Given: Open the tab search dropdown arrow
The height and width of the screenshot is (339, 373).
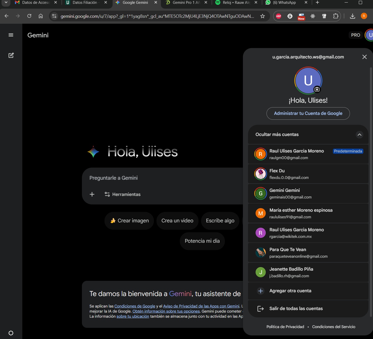Looking at the screenshot, I should pos(6,3).
